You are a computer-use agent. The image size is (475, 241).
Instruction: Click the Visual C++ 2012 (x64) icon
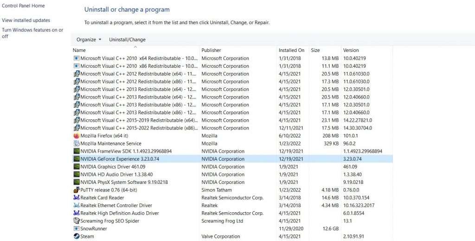click(x=77, y=74)
